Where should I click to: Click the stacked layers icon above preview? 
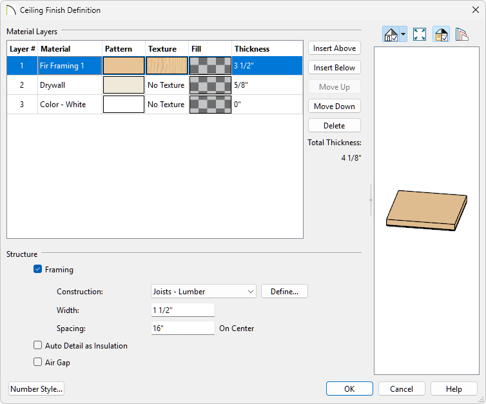tap(462, 35)
